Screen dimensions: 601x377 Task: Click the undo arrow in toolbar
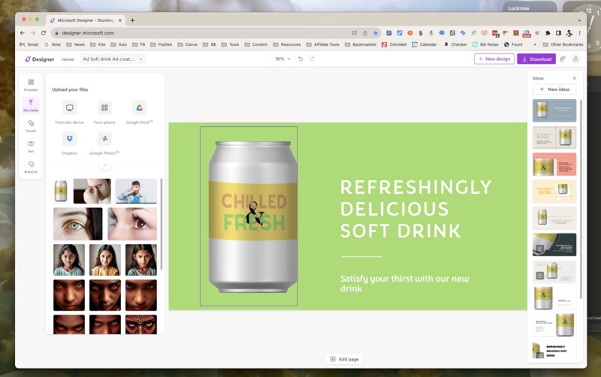tap(300, 59)
